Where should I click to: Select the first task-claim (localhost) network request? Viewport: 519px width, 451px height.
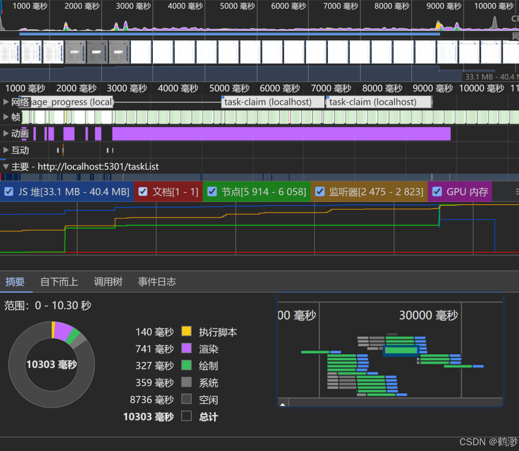(272, 102)
